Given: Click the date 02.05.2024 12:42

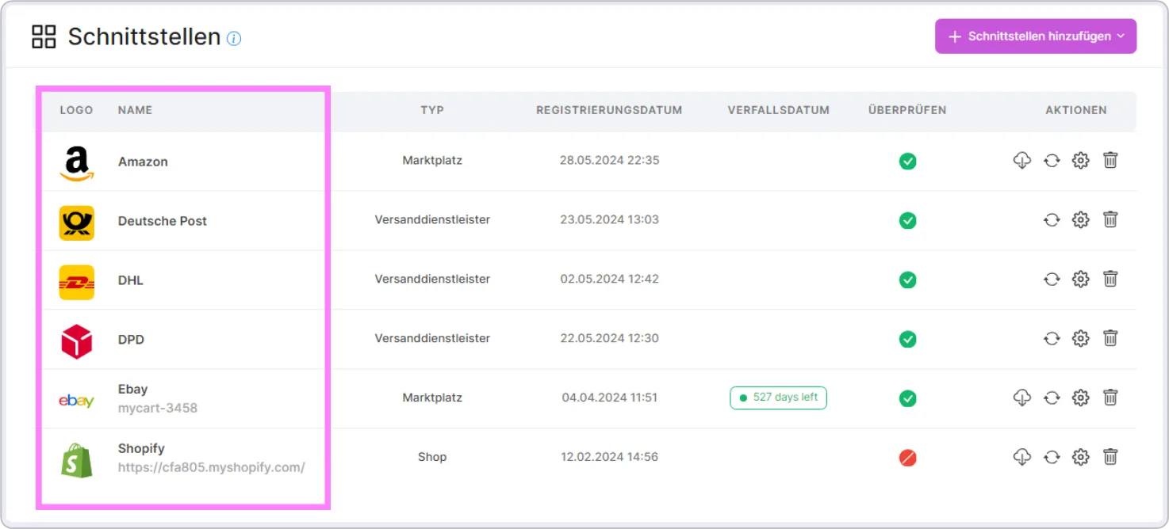Looking at the screenshot, I should 610,279.
